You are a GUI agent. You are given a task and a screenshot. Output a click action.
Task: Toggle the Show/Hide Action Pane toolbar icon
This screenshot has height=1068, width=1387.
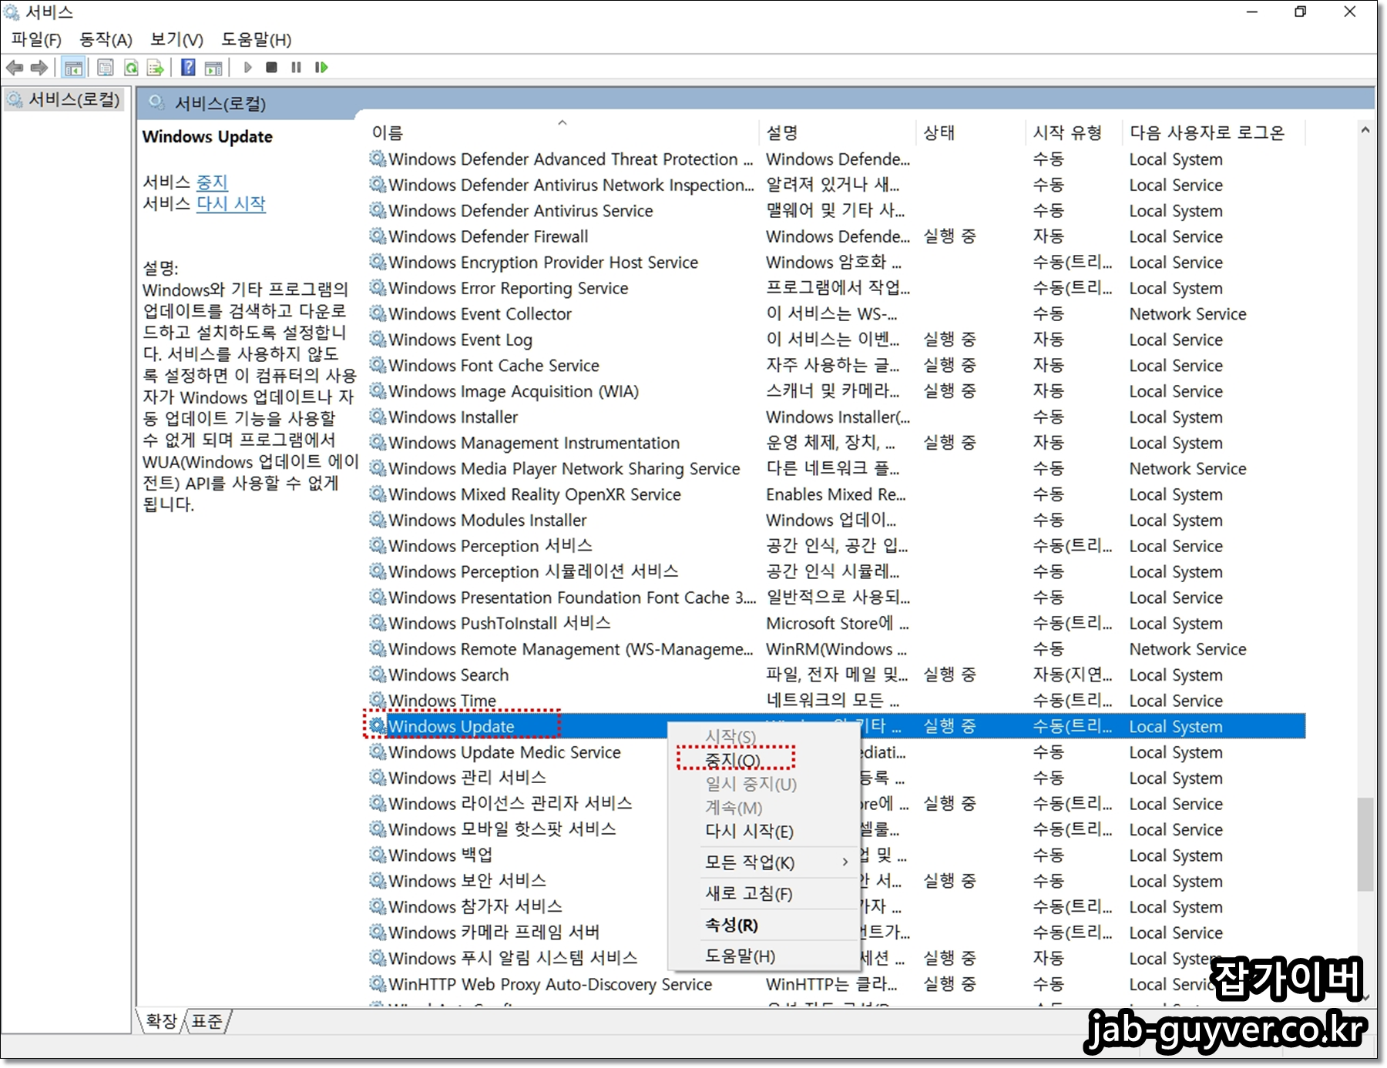pos(213,68)
